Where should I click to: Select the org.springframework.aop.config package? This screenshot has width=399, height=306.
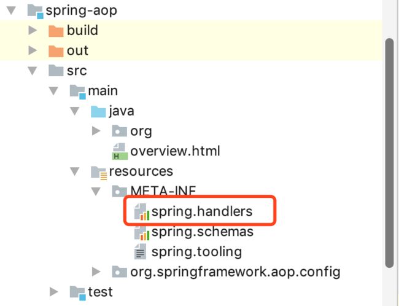coord(235,272)
